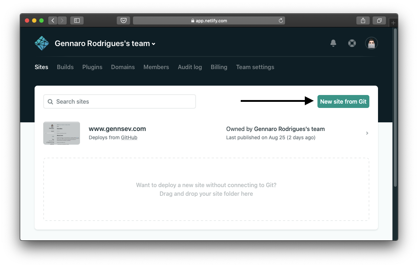Open the Plugins tab
This screenshot has width=418, height=267.
pos(92,67)
